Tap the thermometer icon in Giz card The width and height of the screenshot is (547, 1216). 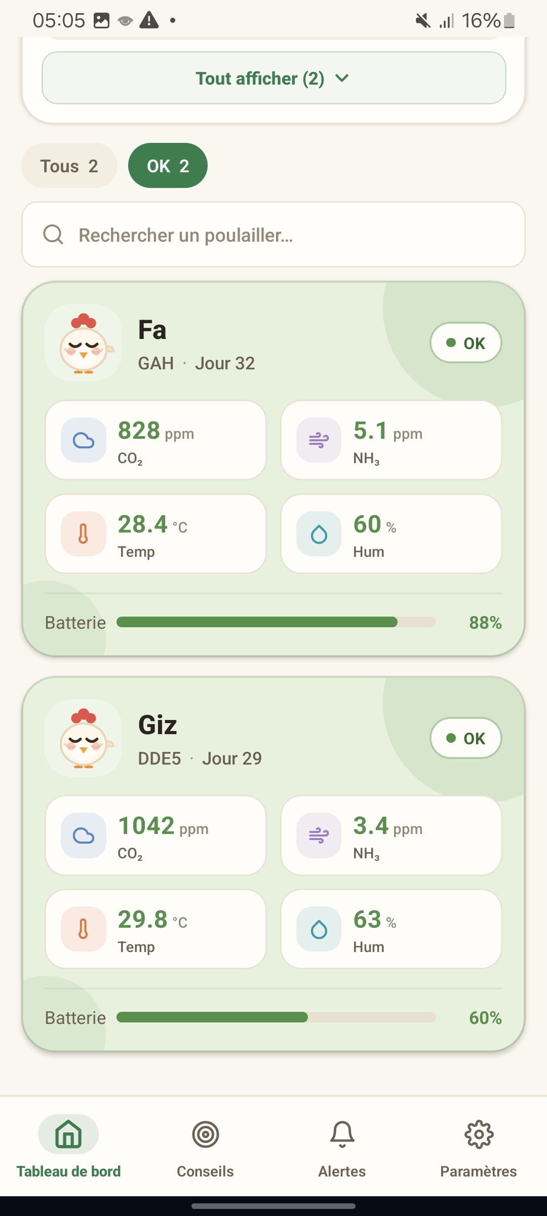pos(84,929)
